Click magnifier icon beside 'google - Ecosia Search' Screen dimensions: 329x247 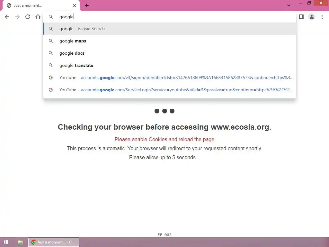point(50,29)
